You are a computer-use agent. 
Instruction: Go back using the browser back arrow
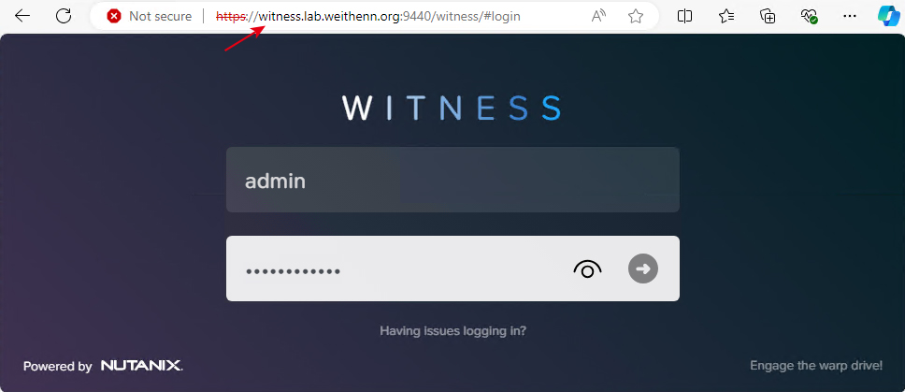click(22, 16)
